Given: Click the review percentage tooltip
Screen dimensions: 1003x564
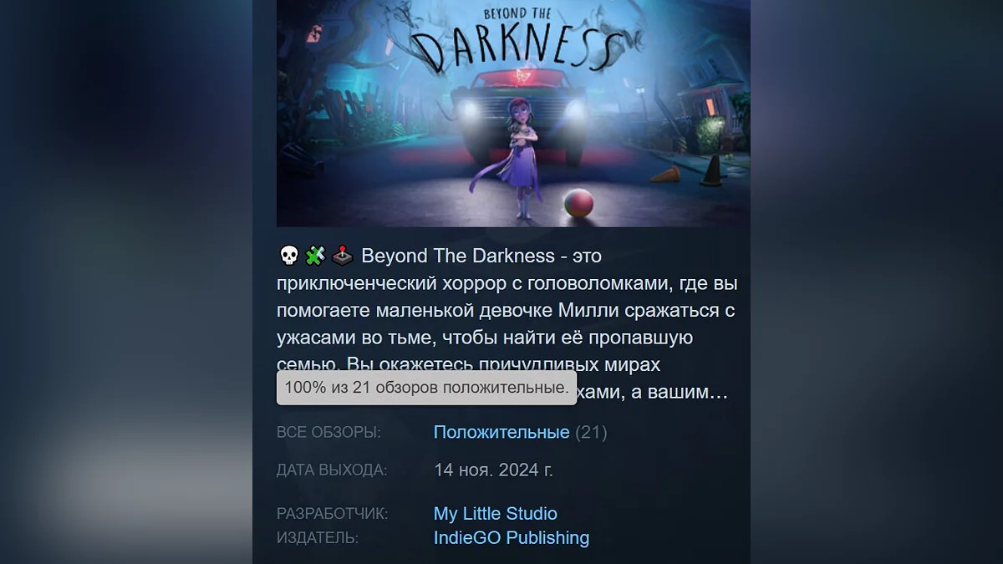Looking at the screenshot, I should 426,388.
